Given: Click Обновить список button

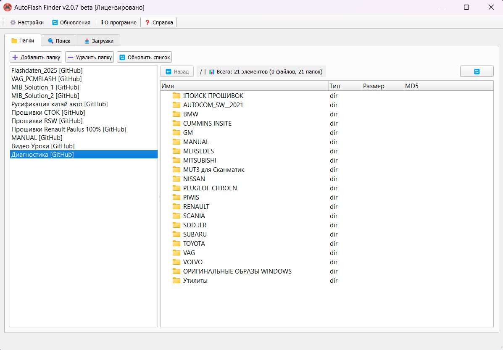Looking at the screenshot, I should [x=144, y=57].
